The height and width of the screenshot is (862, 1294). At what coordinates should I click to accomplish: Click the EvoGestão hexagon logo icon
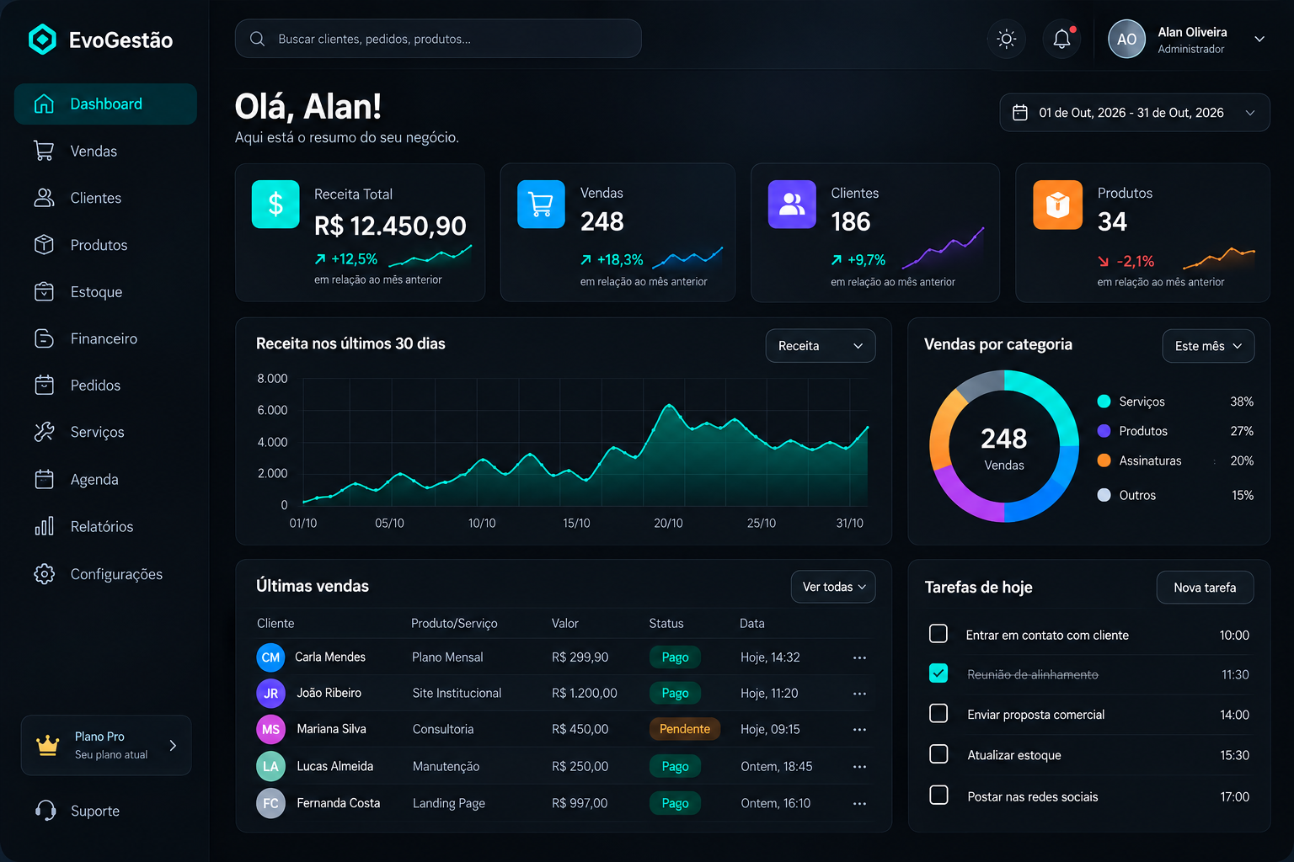pyautogui.click(x=42, y=40)
